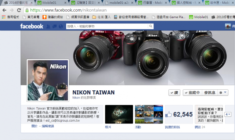Open the 建議的網站 bookmark

53,17
